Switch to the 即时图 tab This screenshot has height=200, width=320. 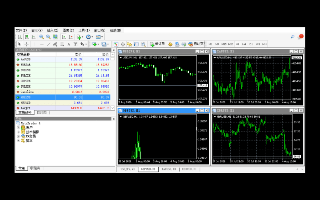42,112
